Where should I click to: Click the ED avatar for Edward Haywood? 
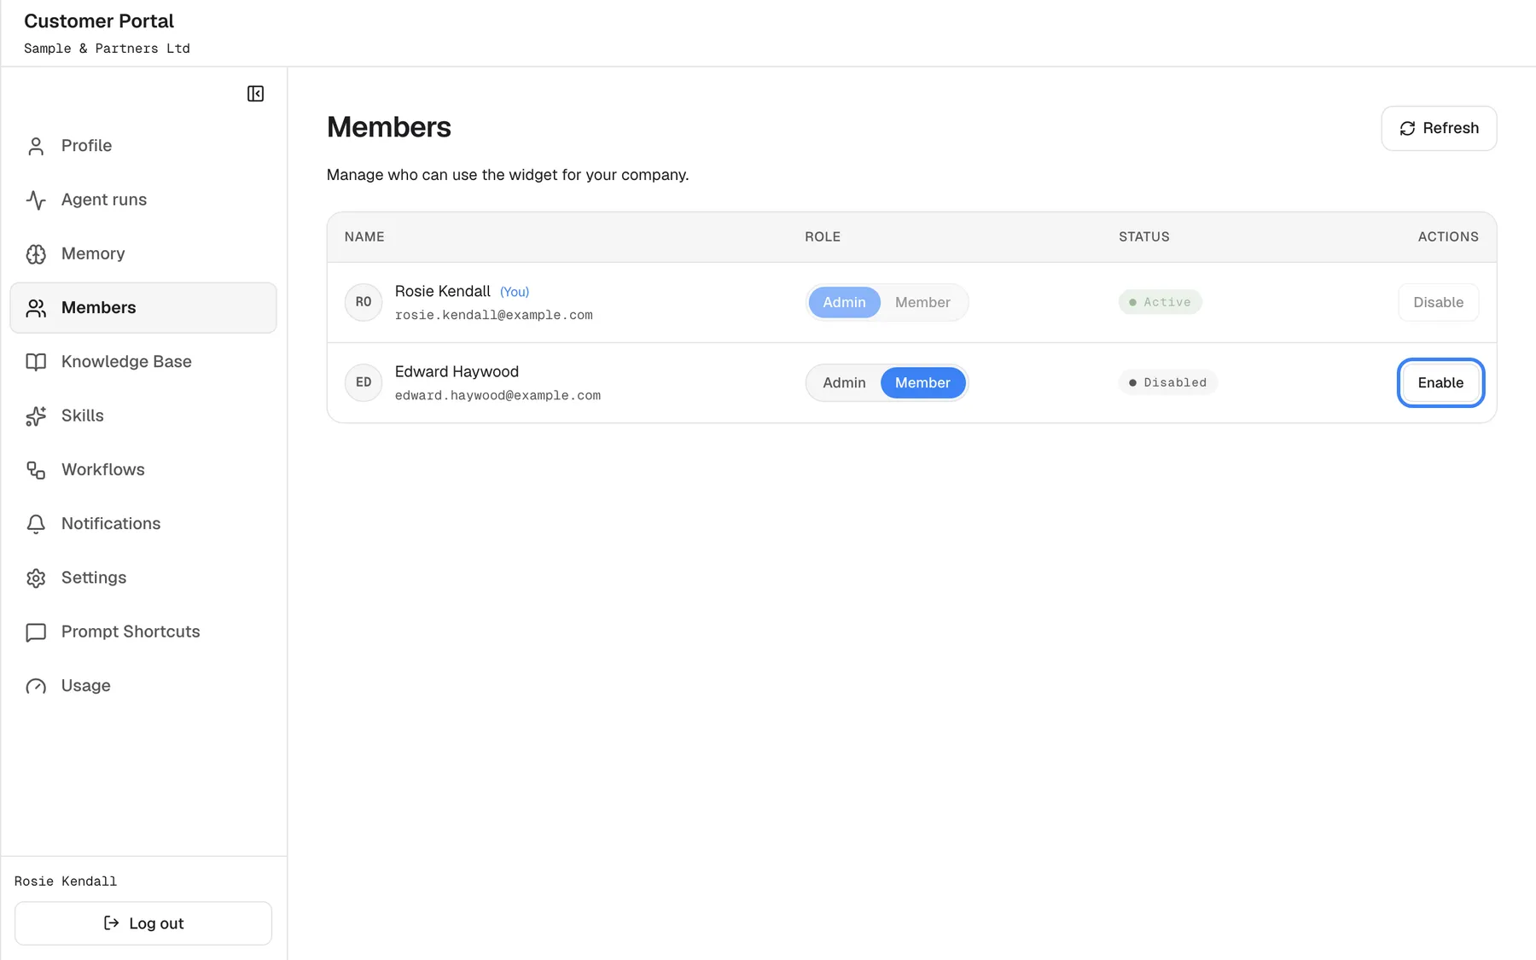(364, 382)
